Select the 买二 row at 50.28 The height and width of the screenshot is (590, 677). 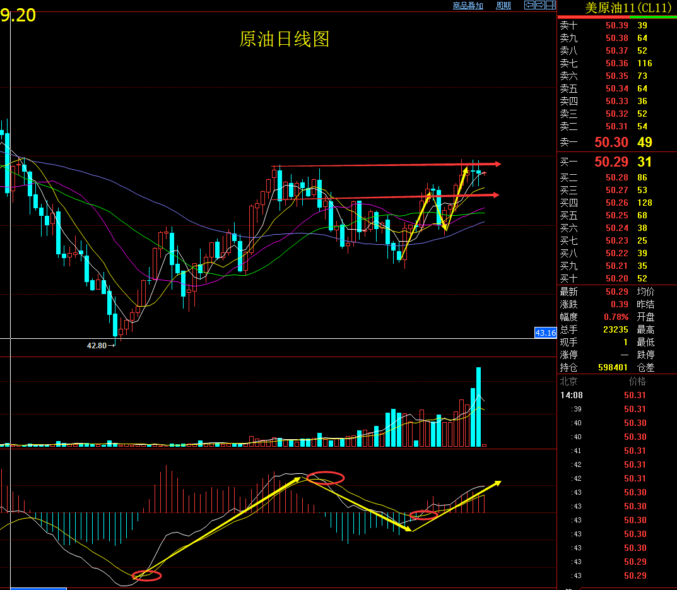pyautogui.click(x=617, y=177)
